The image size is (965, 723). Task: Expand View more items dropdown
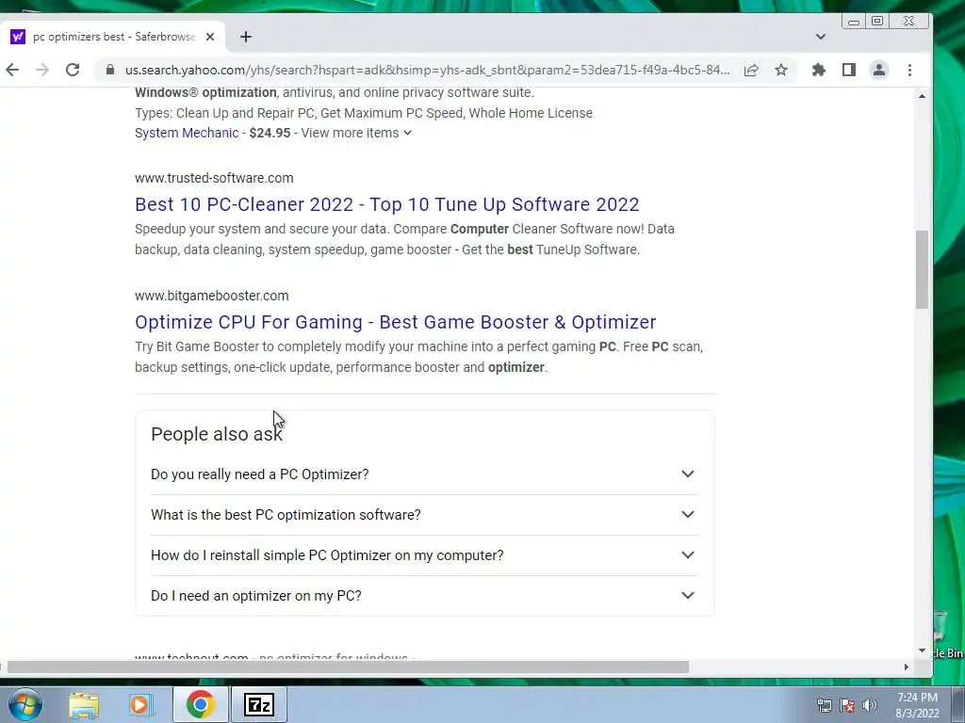pos(356,133)
